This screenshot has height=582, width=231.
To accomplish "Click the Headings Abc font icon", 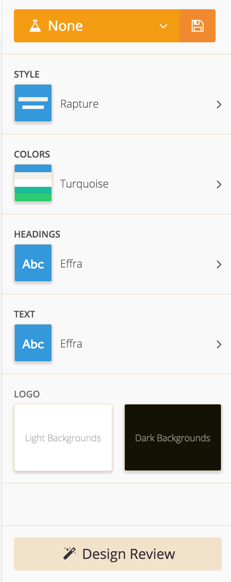I will coord(33,263).
